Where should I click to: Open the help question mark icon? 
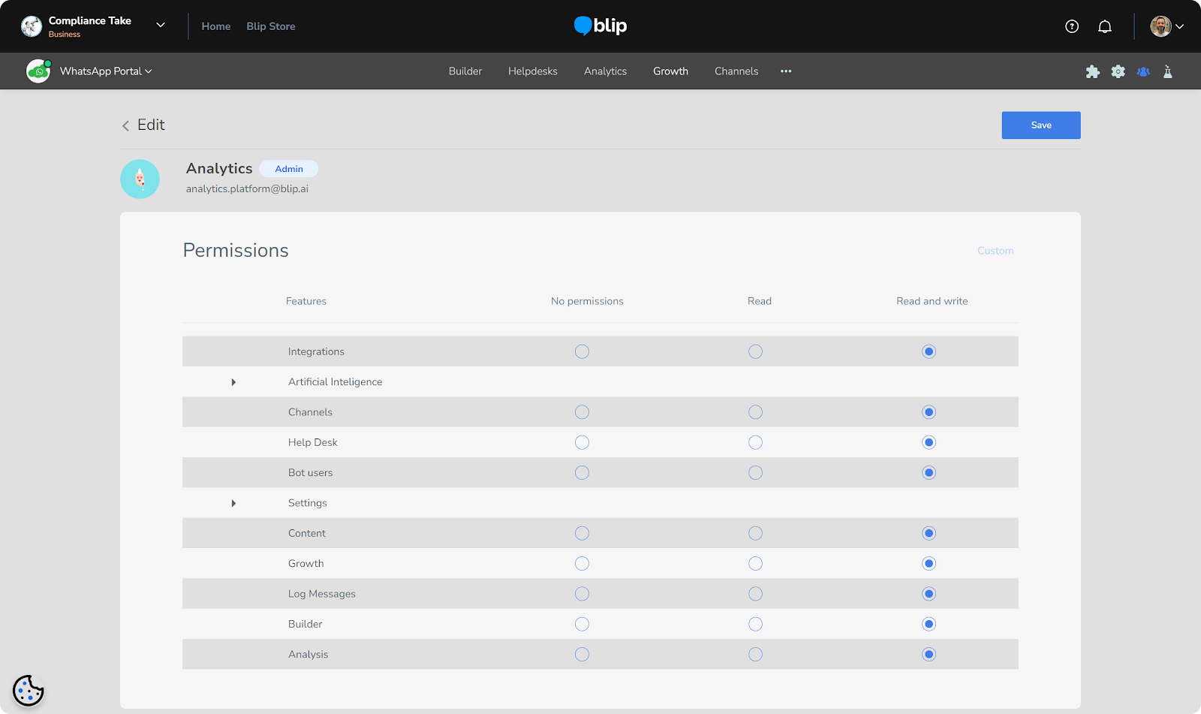(x=1072, y=26)
